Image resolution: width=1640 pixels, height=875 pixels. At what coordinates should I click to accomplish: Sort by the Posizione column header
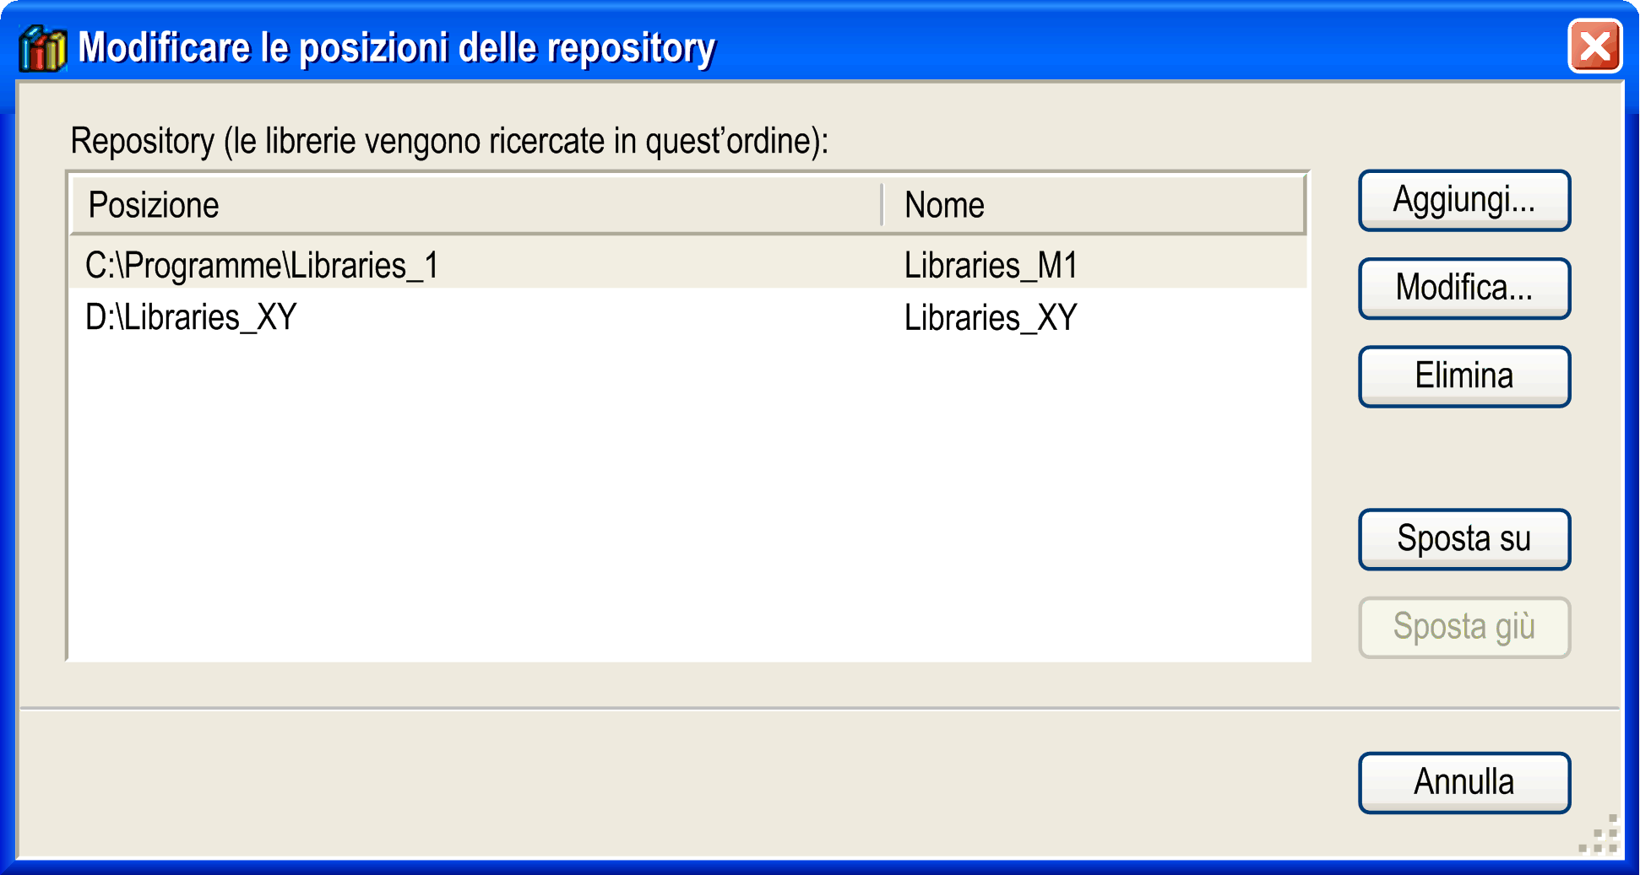pos(476,205)
